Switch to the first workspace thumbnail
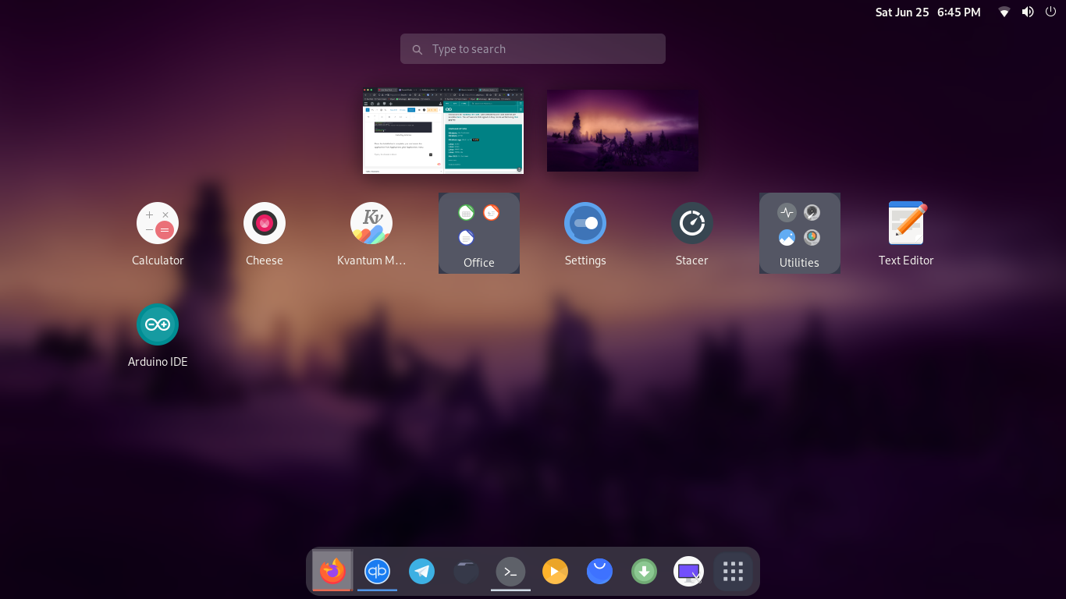Screen dimensions: 1066x599 pos(443,130)
